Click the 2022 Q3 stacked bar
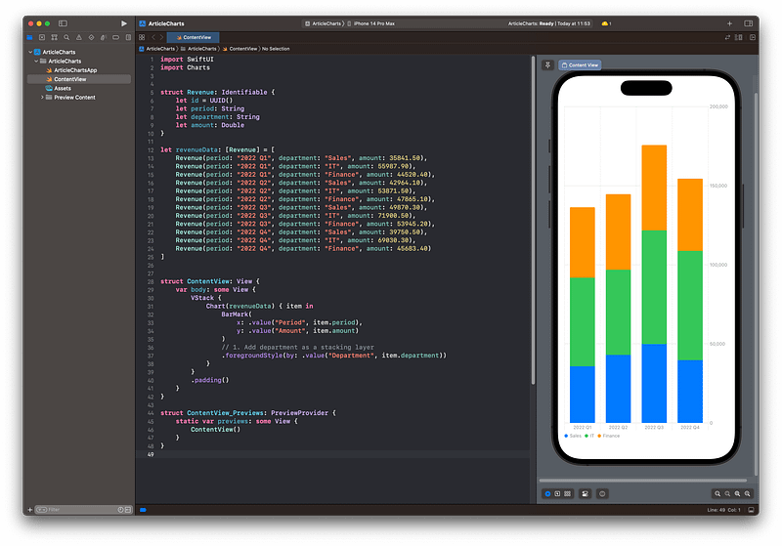The height and width of the screenshot is (546, 782). pos(654,284)
